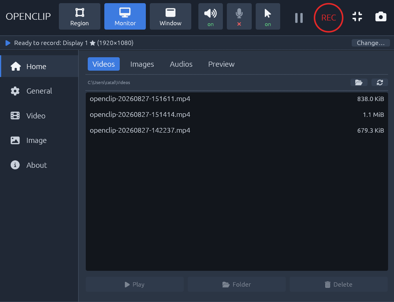The width and height of the screenshot is (394, 302).
Task: Click the 679.3 KiB file size
Action: 370,131
